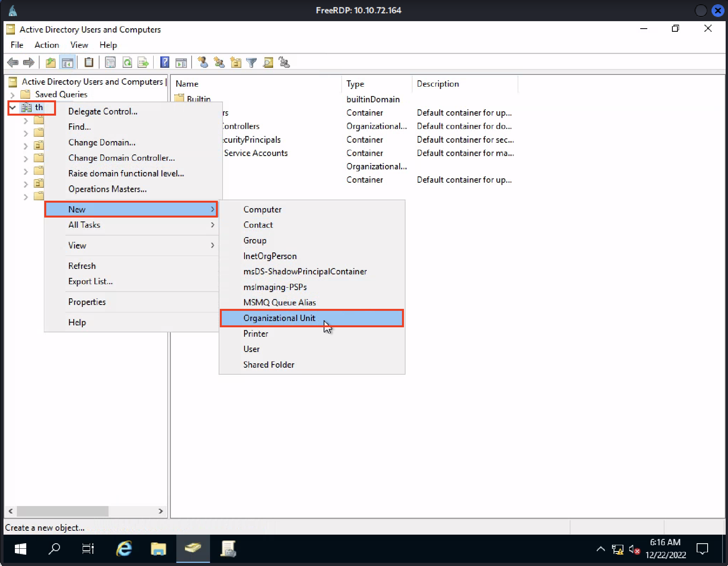Click the Back arrow toolbar icon
This screenshot has width=728, height=566.
(x=13, y=62)
